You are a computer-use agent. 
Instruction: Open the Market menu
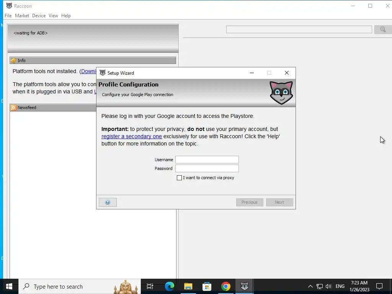(x=22, y=15)
